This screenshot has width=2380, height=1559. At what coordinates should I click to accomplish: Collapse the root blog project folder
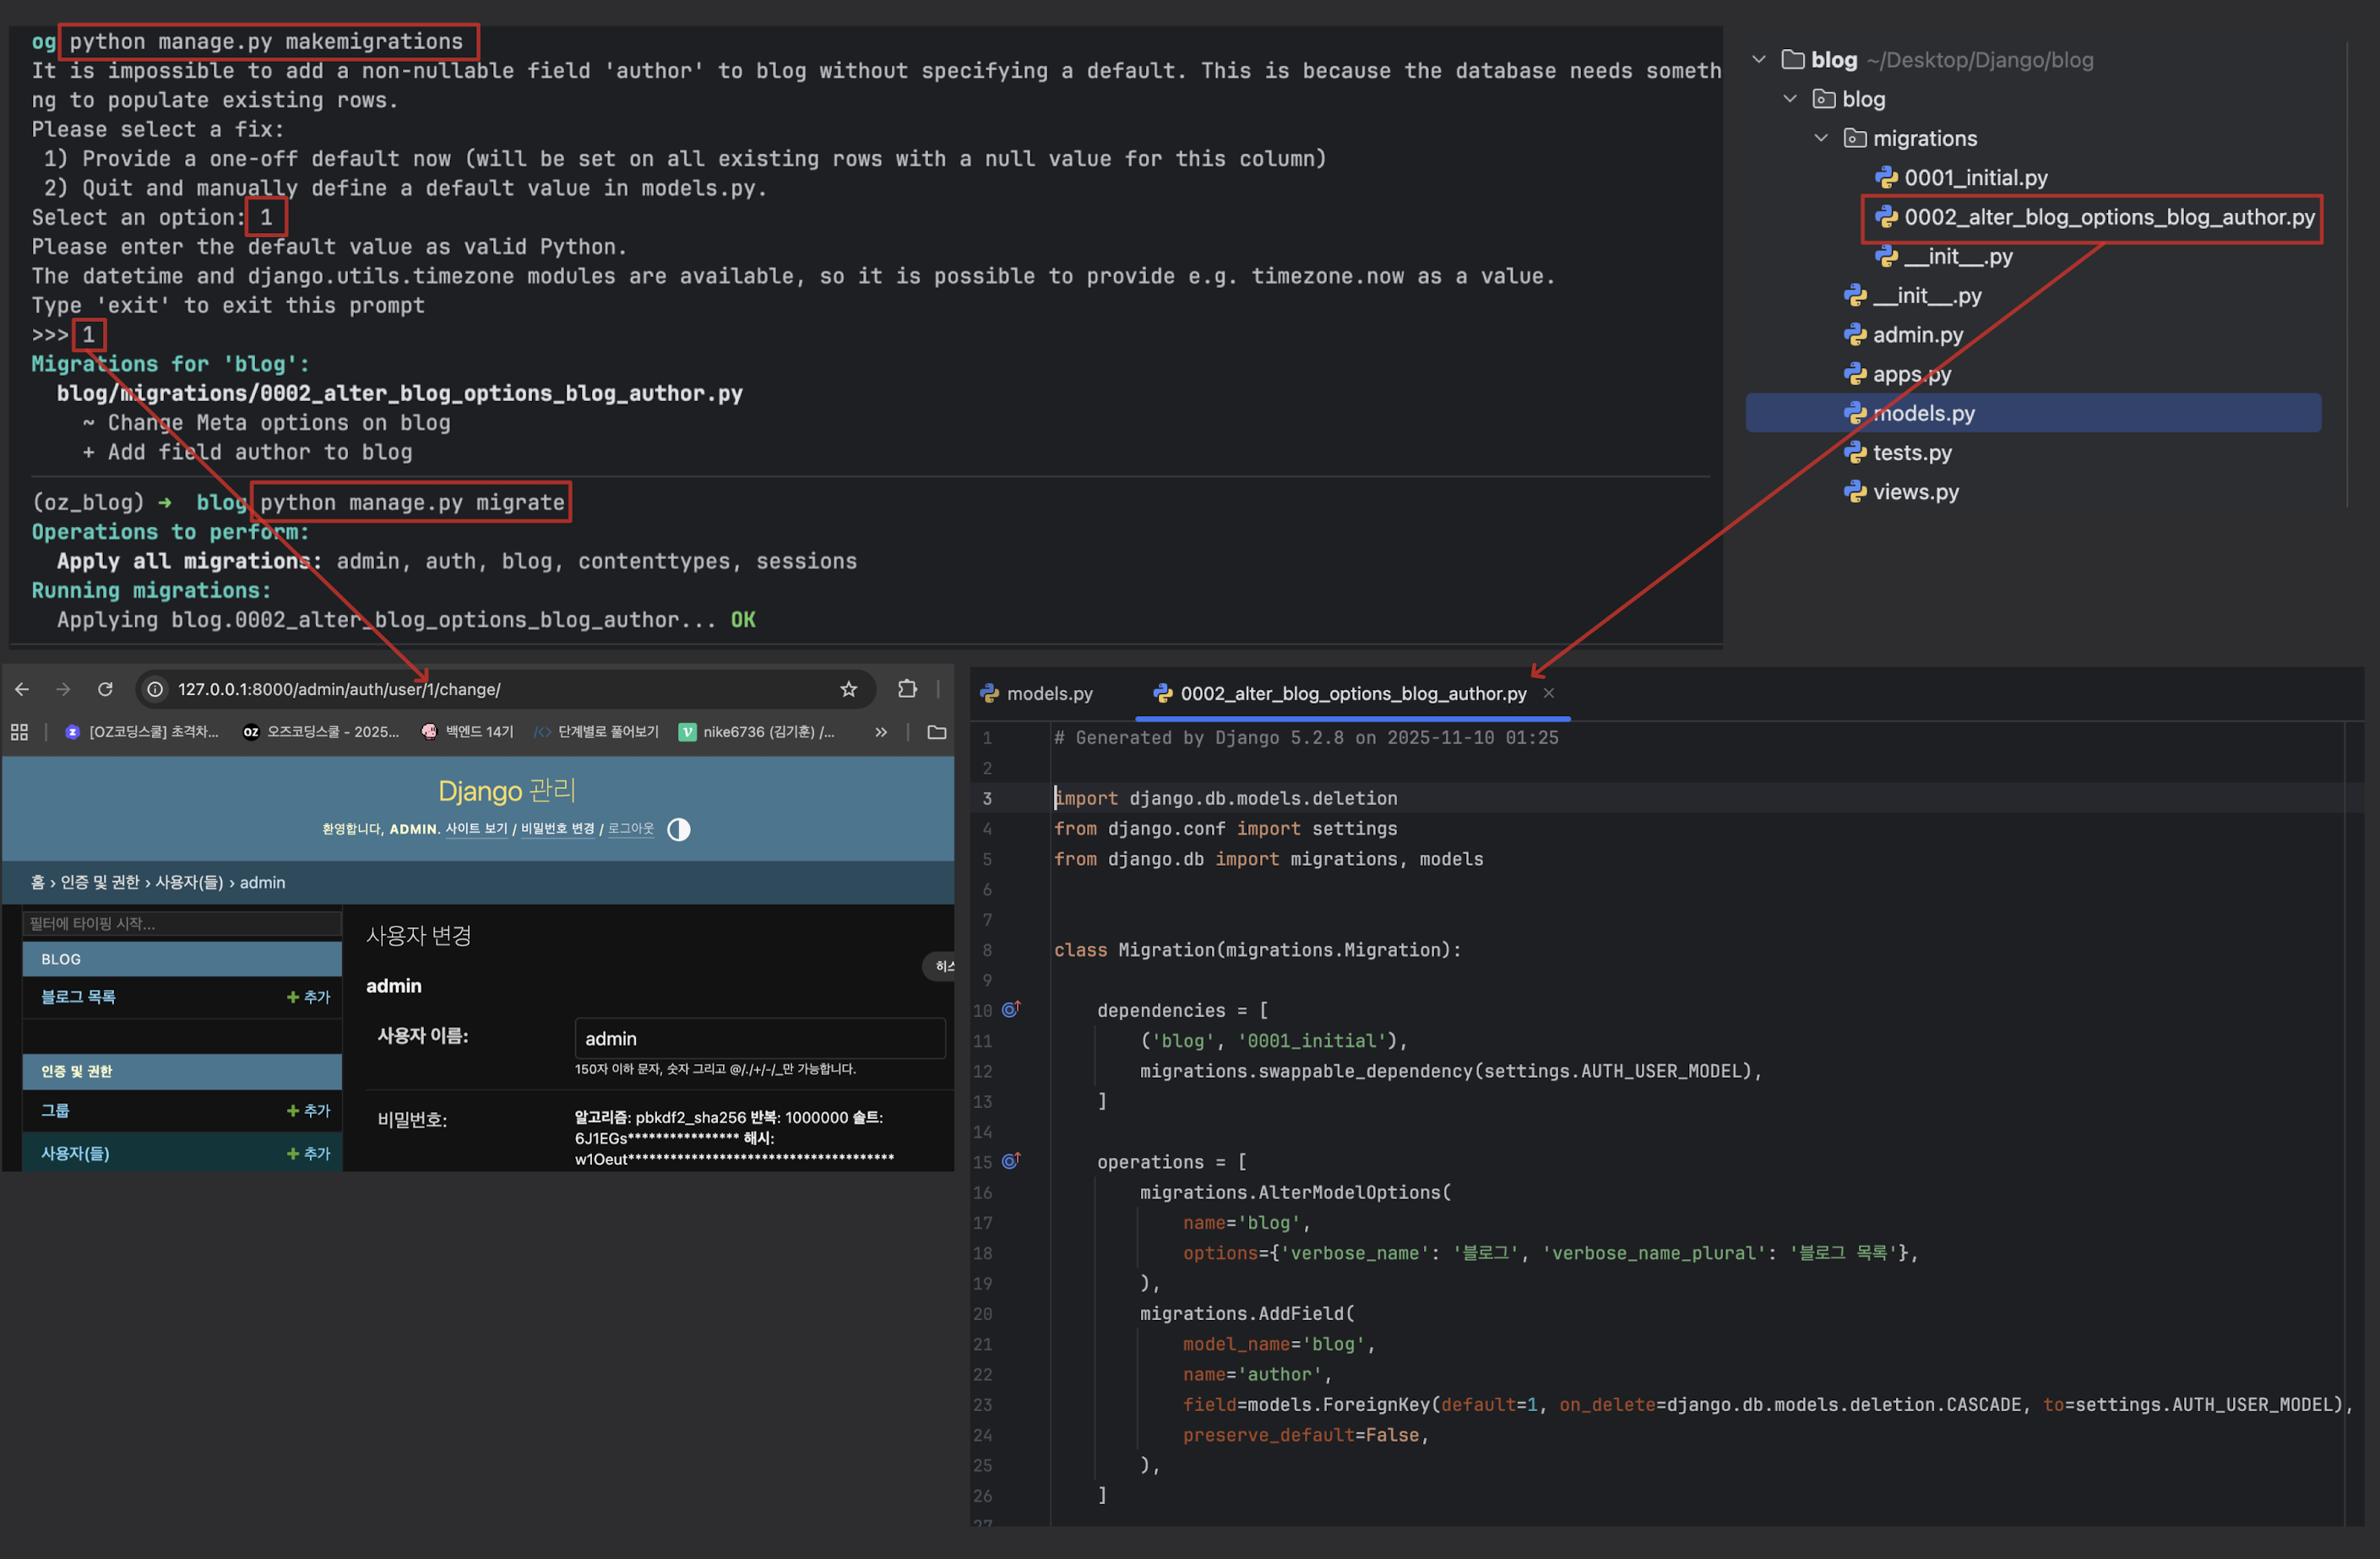(x=1759, y=60)
